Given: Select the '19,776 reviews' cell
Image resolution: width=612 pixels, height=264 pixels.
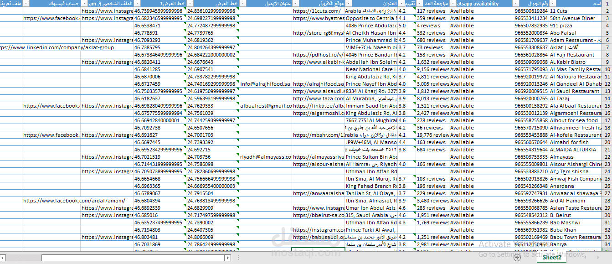Looking at the screenshot, I should pos(432,135).
